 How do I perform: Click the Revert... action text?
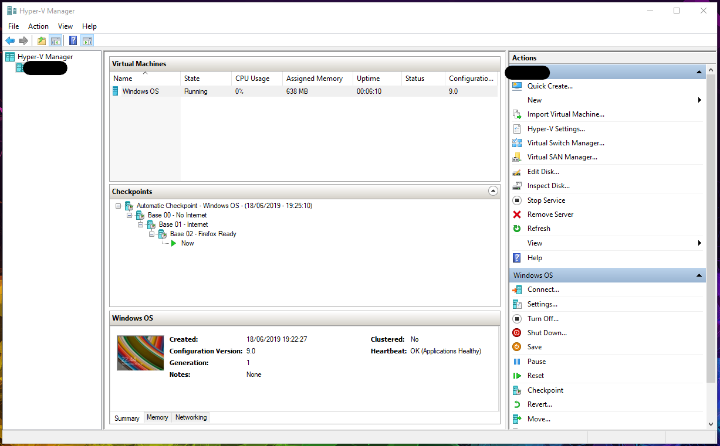pos(540,404)
